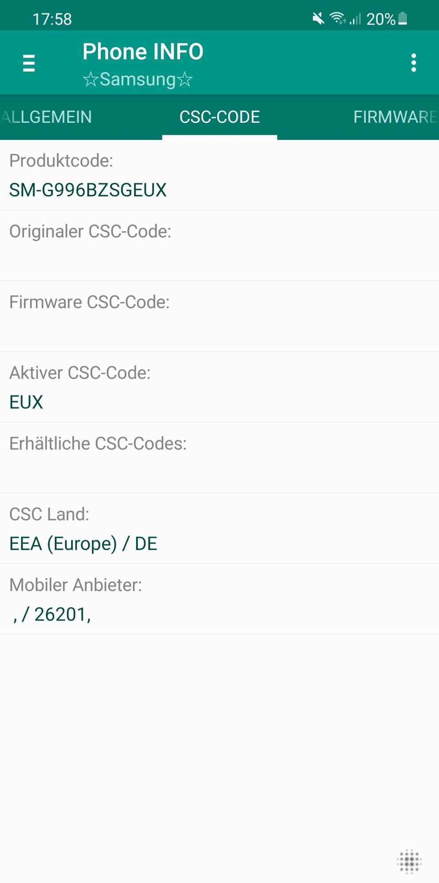Tap the Phone INFO title
Screen dimensions: 439x883
[143, 52]
